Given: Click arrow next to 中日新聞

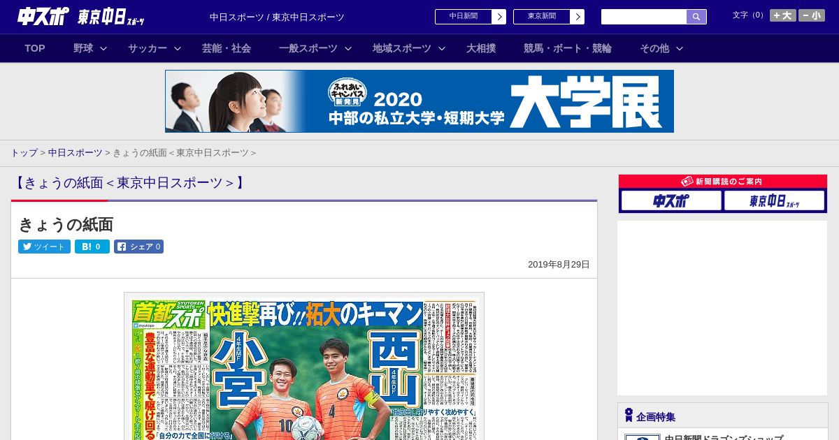Looking at the screenshot, I should pyautogui.click(x=499, y=17).
